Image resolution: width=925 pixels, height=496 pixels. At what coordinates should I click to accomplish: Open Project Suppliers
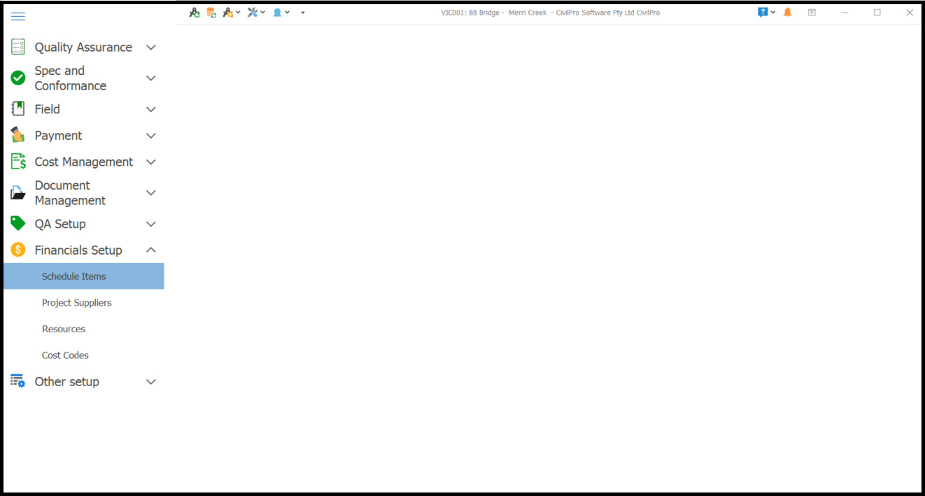[77, 303]
